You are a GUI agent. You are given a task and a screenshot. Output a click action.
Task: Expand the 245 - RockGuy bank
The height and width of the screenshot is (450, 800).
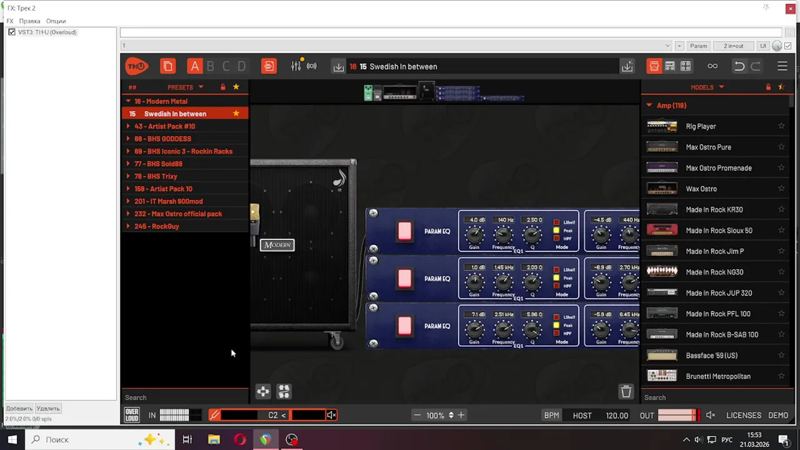pyautogui.click(x=129, y=226)
